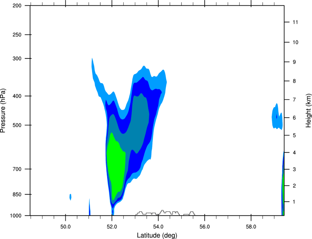Click the narrow blue streak at 51 degrees

pyautogui.click(x=89, y=207)
